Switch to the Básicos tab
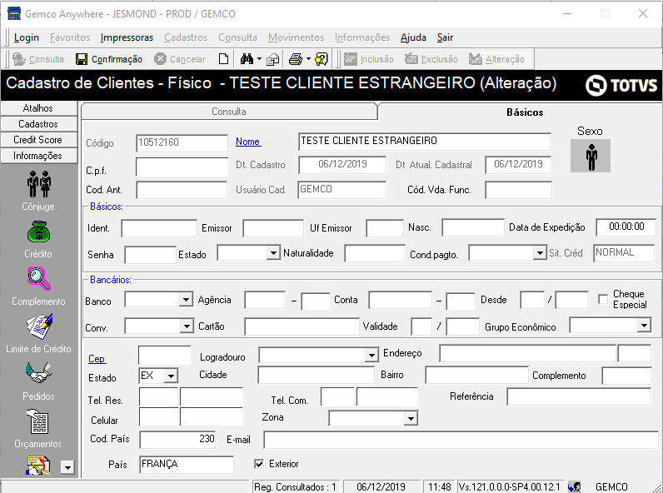This screenshot has width=663, height=493. 525,112
